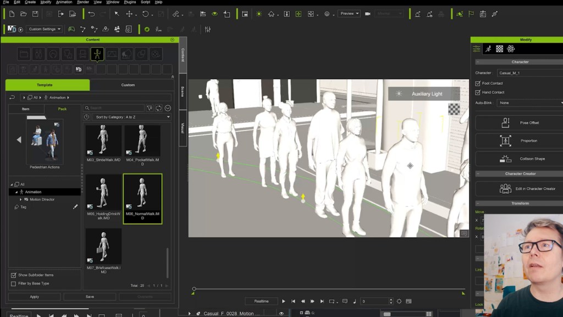Screen dimensions: 563x317
Task: Click the Apply button
Action: [34, 296]
